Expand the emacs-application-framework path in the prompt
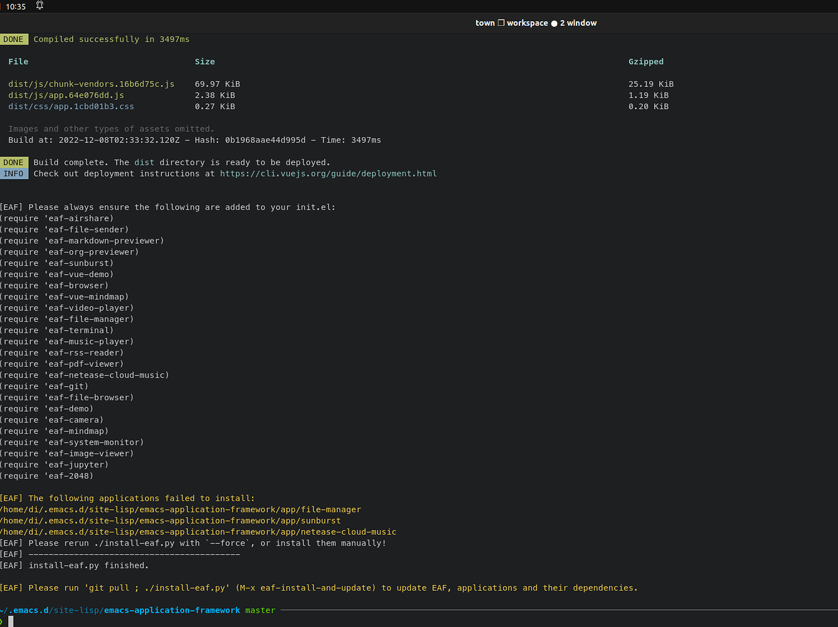 coord(172,610)
